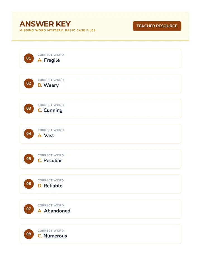Select the answer B. Weary
201x260 pixels.
pos(48,85)
